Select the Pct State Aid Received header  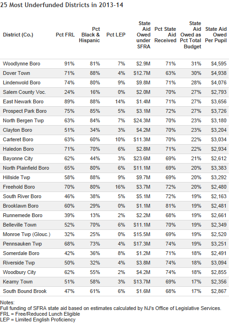coord(165,35)
